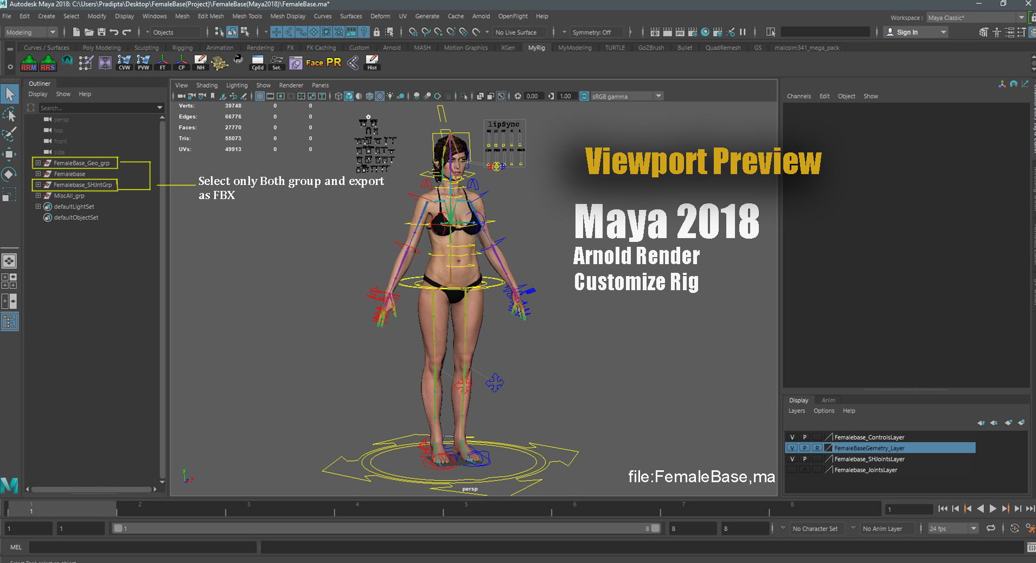Click the RRS shelf icon

pos(48,63)
